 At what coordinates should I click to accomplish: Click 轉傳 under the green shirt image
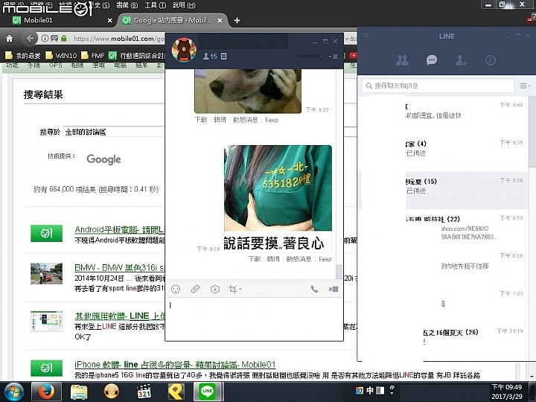(273, 259)
